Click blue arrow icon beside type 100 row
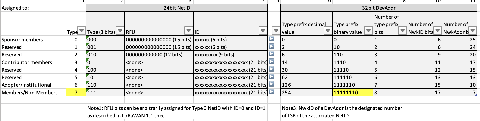480x121 pixels. [x=271, y=69]
